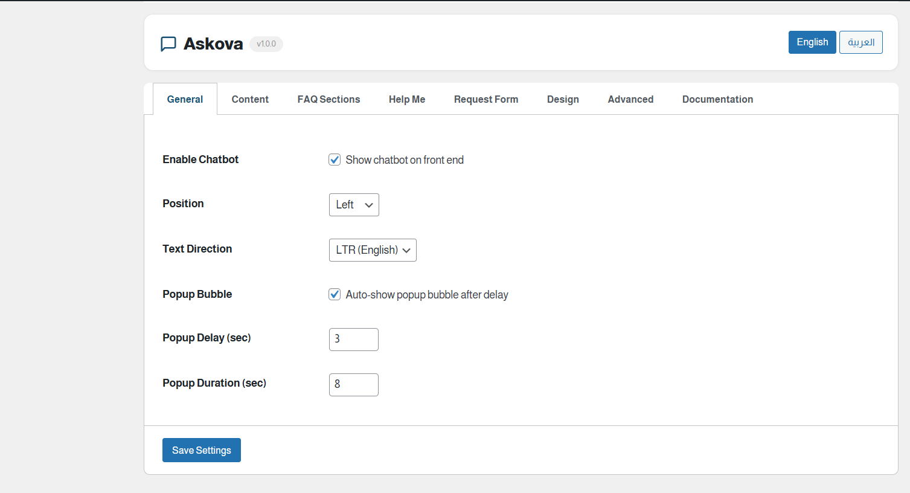The width and height of the screenshot is (910, 493).
Task: Click the Popup Delay input showing 3
Action: [354, 339]
